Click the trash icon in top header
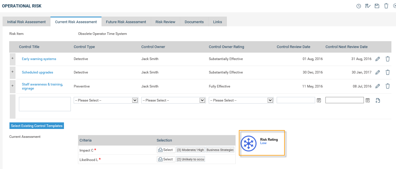 pyautogui.click(x=386, y=6)
